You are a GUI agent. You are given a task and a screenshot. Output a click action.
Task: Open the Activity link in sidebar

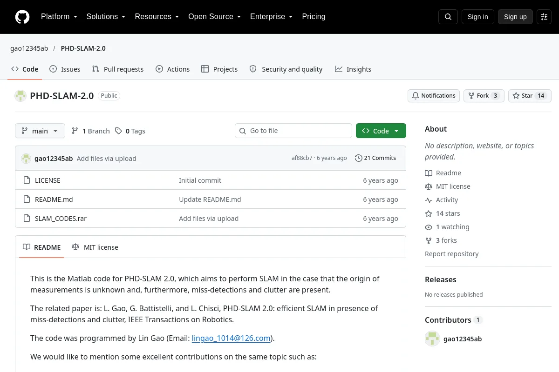tap(442, 200)
